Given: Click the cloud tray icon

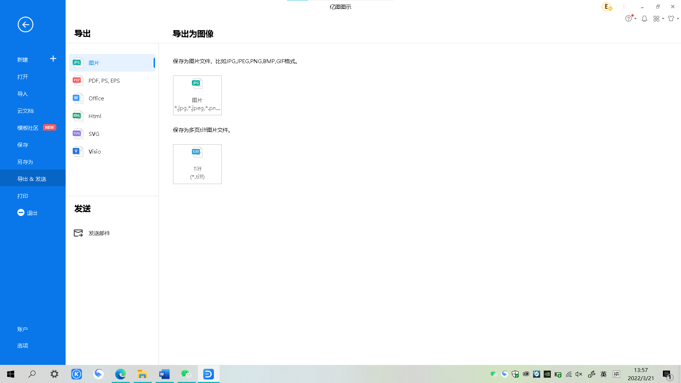Looking at the screenshot, I should (526, 374).
